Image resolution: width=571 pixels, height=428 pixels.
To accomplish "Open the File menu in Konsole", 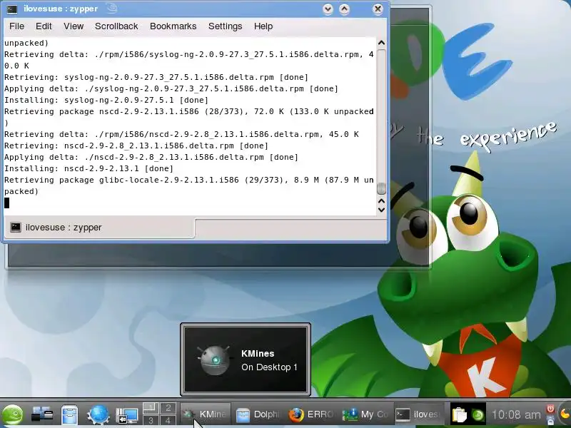I will [x=16, y=26].
